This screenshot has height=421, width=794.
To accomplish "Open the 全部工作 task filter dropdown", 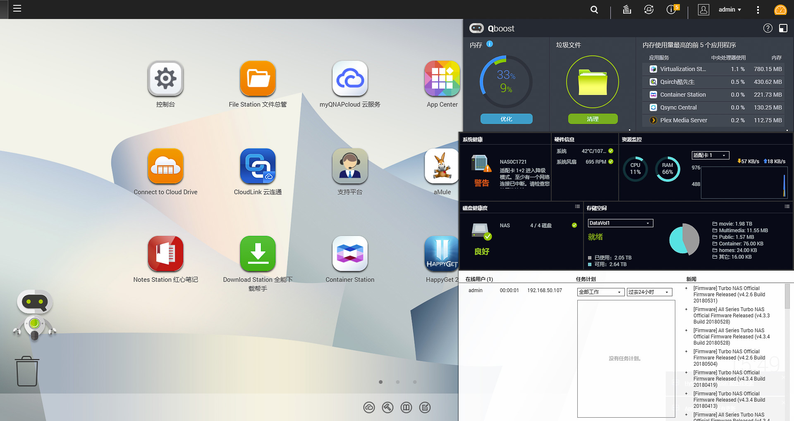I will pyautogui.click(x=601, y=292).
